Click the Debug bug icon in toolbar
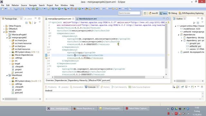The width and height of the screenshot is (206, 116). click(x=53, y=9)
